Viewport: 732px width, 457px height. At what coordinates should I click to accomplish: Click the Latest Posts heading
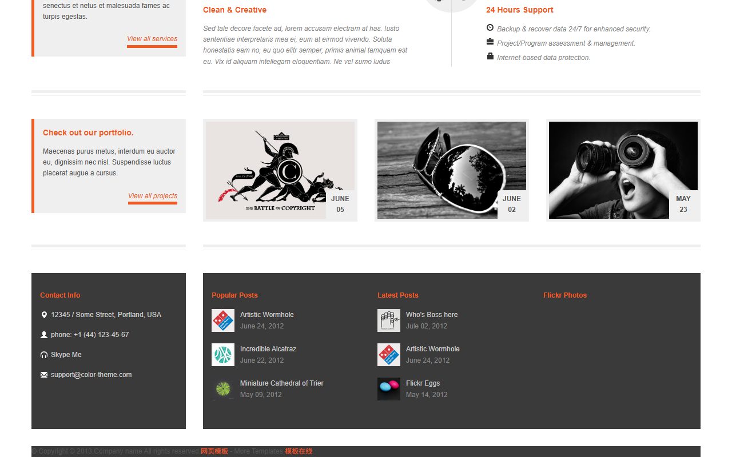tap(398, 295)
